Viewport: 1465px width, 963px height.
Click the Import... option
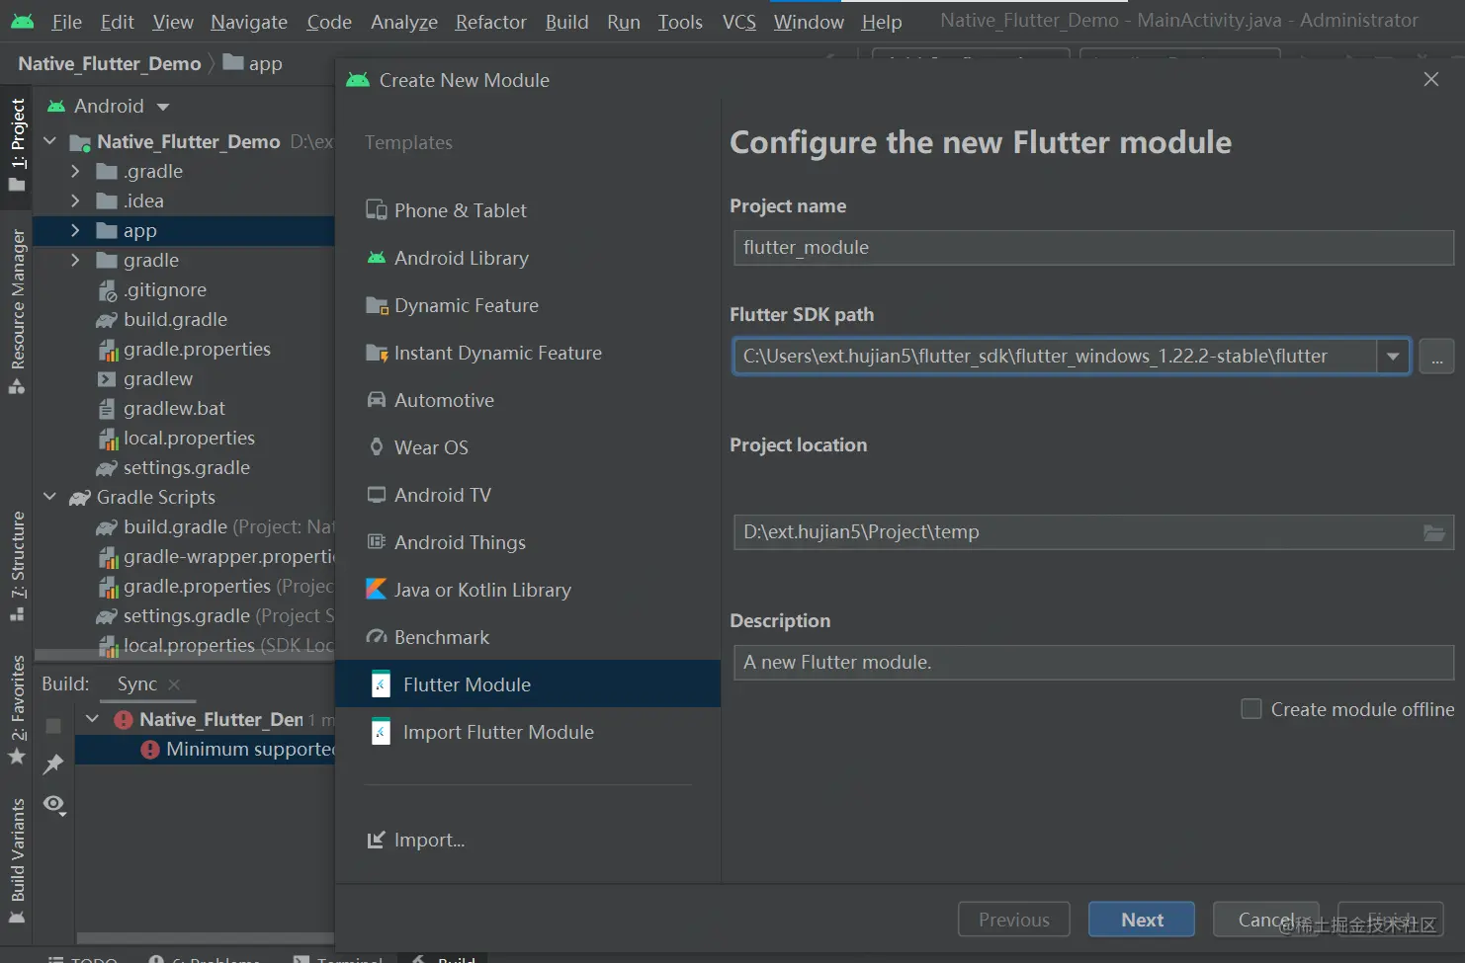click(415, 840)
